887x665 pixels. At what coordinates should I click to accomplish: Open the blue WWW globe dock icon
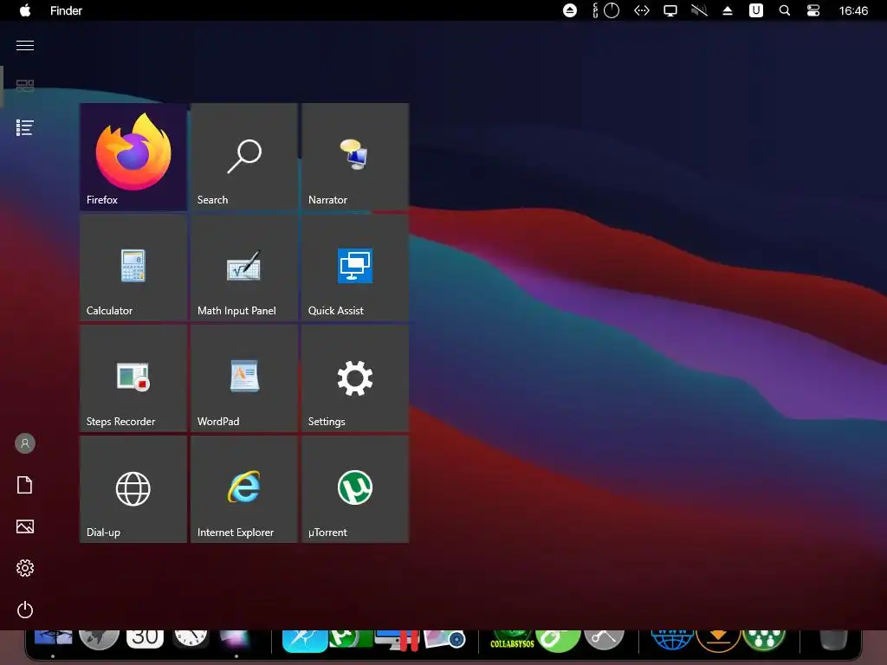672,640
